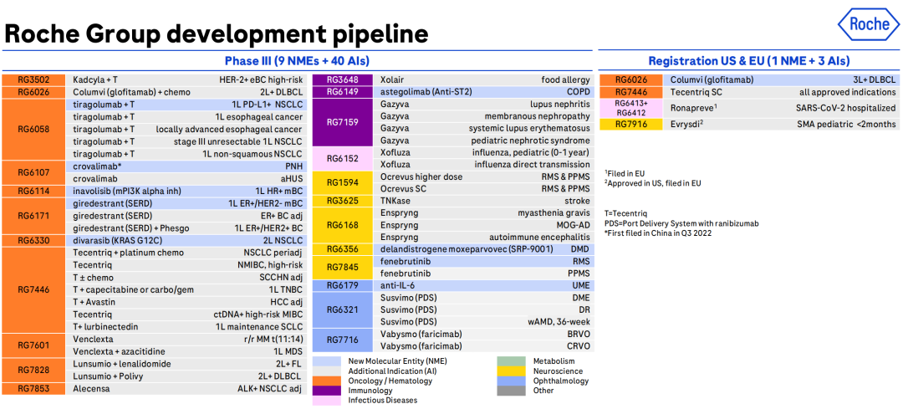Open the Registration US & EU header
Image resolution: width=903 pixels, height=409 pixels.
coord(749,61)
